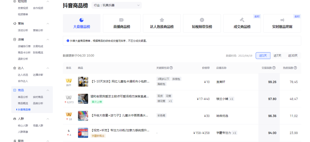Click the 人群 people icon in sidebar

point(15,119)
